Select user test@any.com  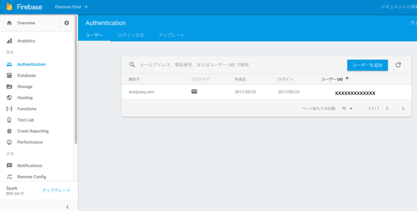coord(141,92)
